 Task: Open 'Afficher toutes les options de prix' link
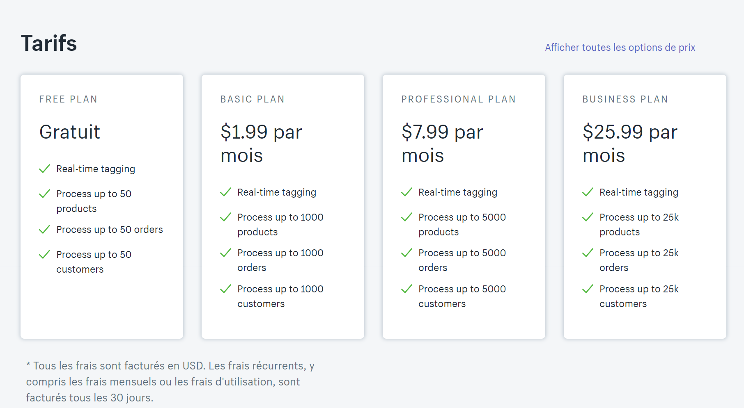click(620, 48)
